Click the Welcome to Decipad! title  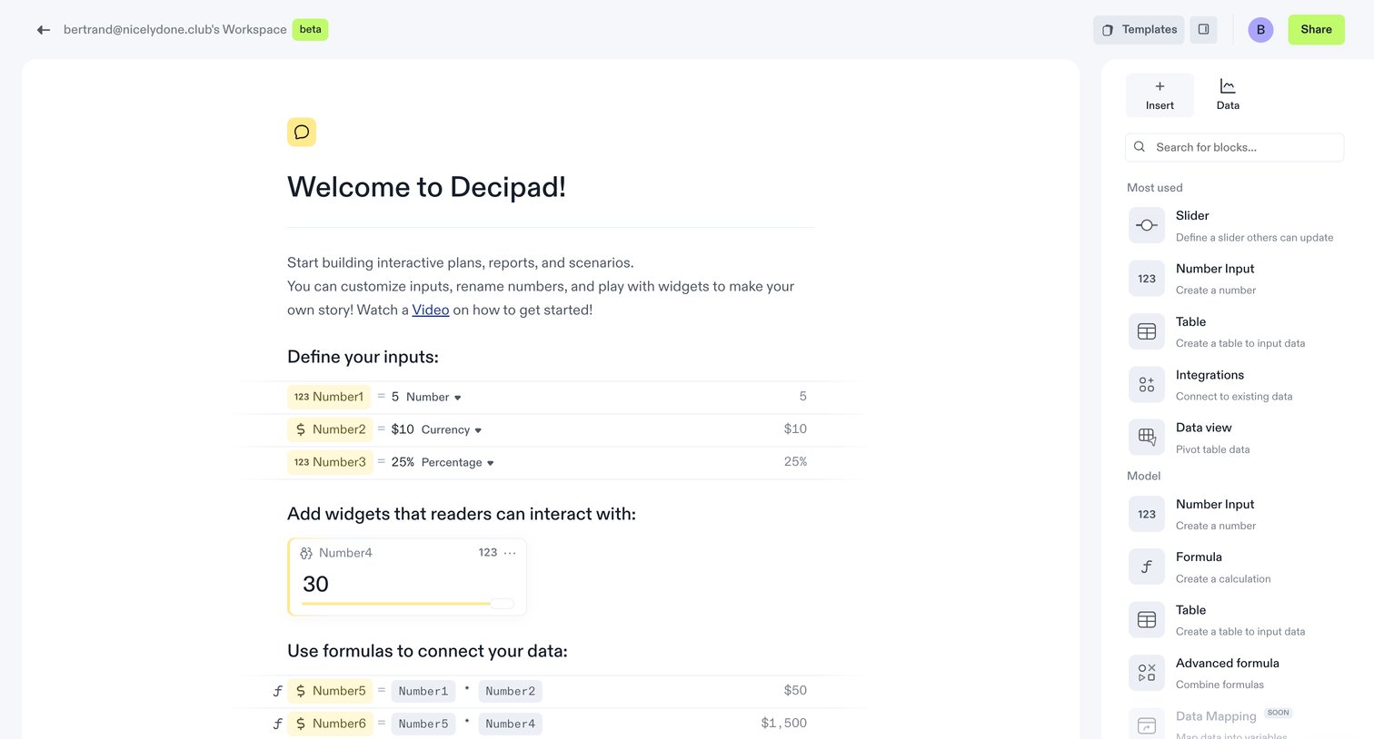click(426, 187)
